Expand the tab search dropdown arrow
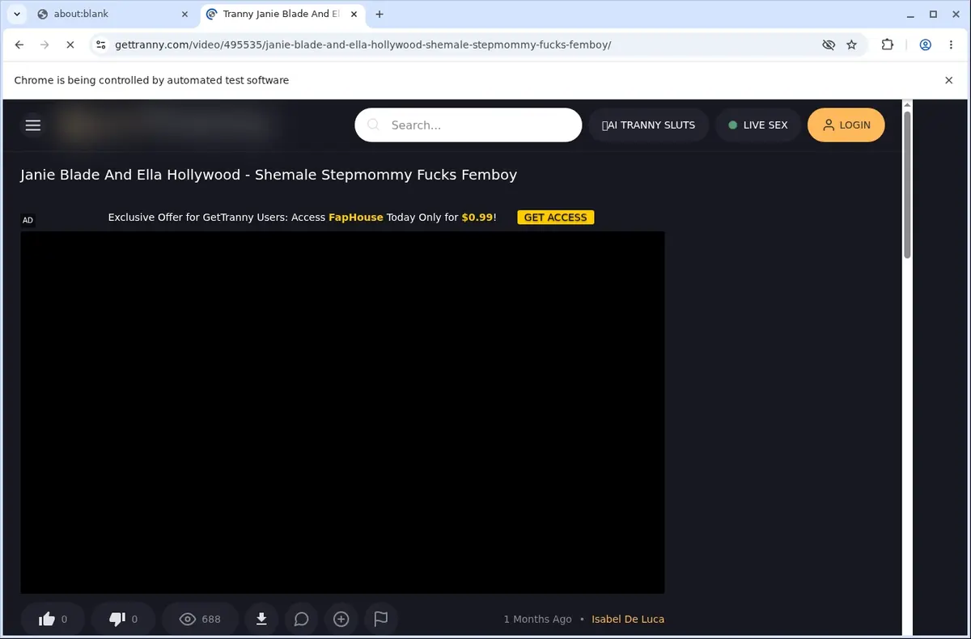This screenshot has width=971, height=639. tap(16, 14)
